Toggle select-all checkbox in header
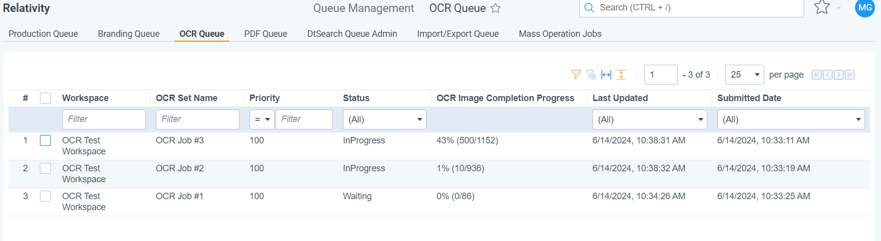881x241 pixels. [x=45, y=98]
